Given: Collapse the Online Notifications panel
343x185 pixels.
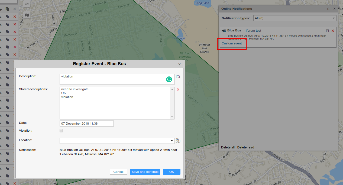Looking at the screenshot, I should 328,9.
